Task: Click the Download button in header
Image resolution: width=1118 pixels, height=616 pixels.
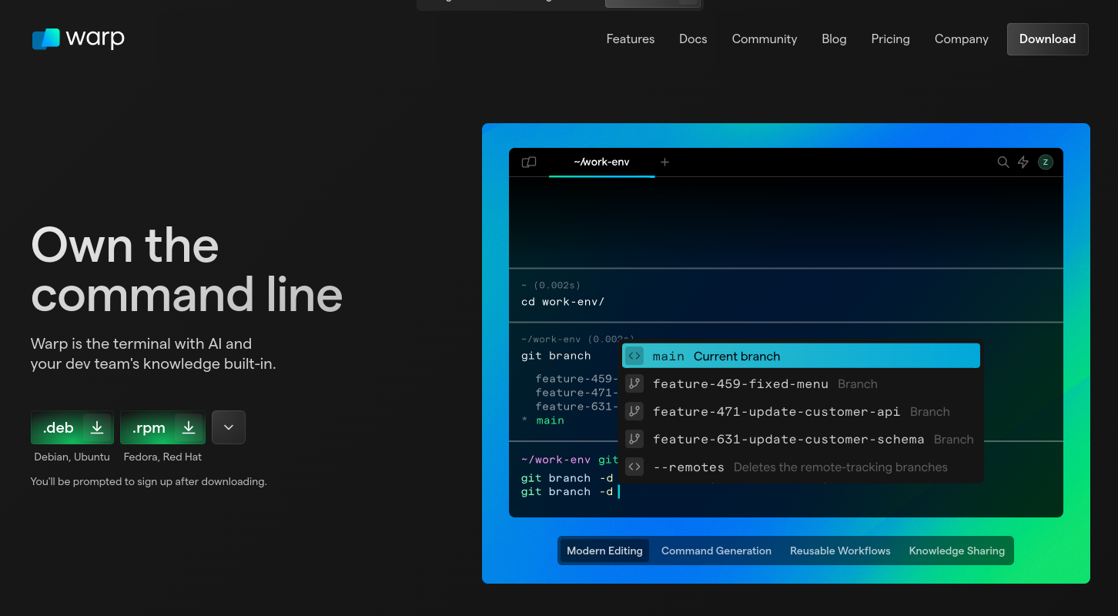Action: point(1047,39)
